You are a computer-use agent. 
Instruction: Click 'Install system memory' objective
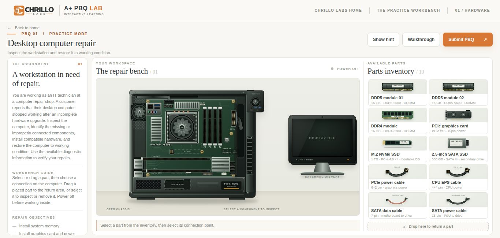(x=39, y=226)
